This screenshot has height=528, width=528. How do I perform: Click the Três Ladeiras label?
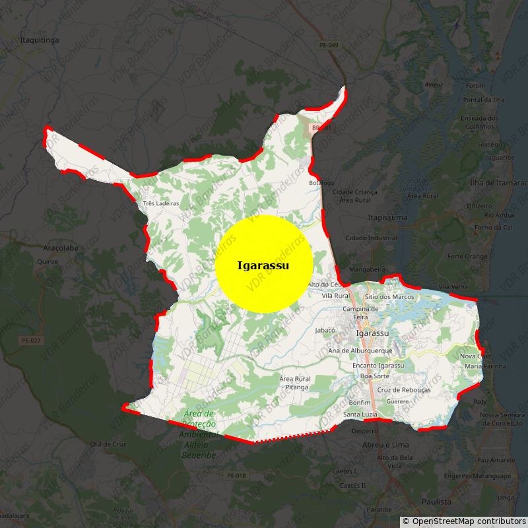point(161,204)
